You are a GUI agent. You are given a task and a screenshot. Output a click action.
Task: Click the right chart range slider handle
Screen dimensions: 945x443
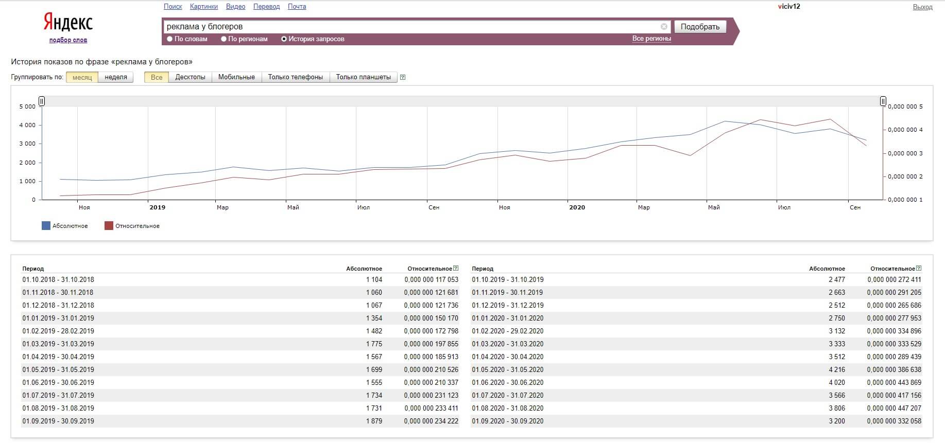coord(883,101)
